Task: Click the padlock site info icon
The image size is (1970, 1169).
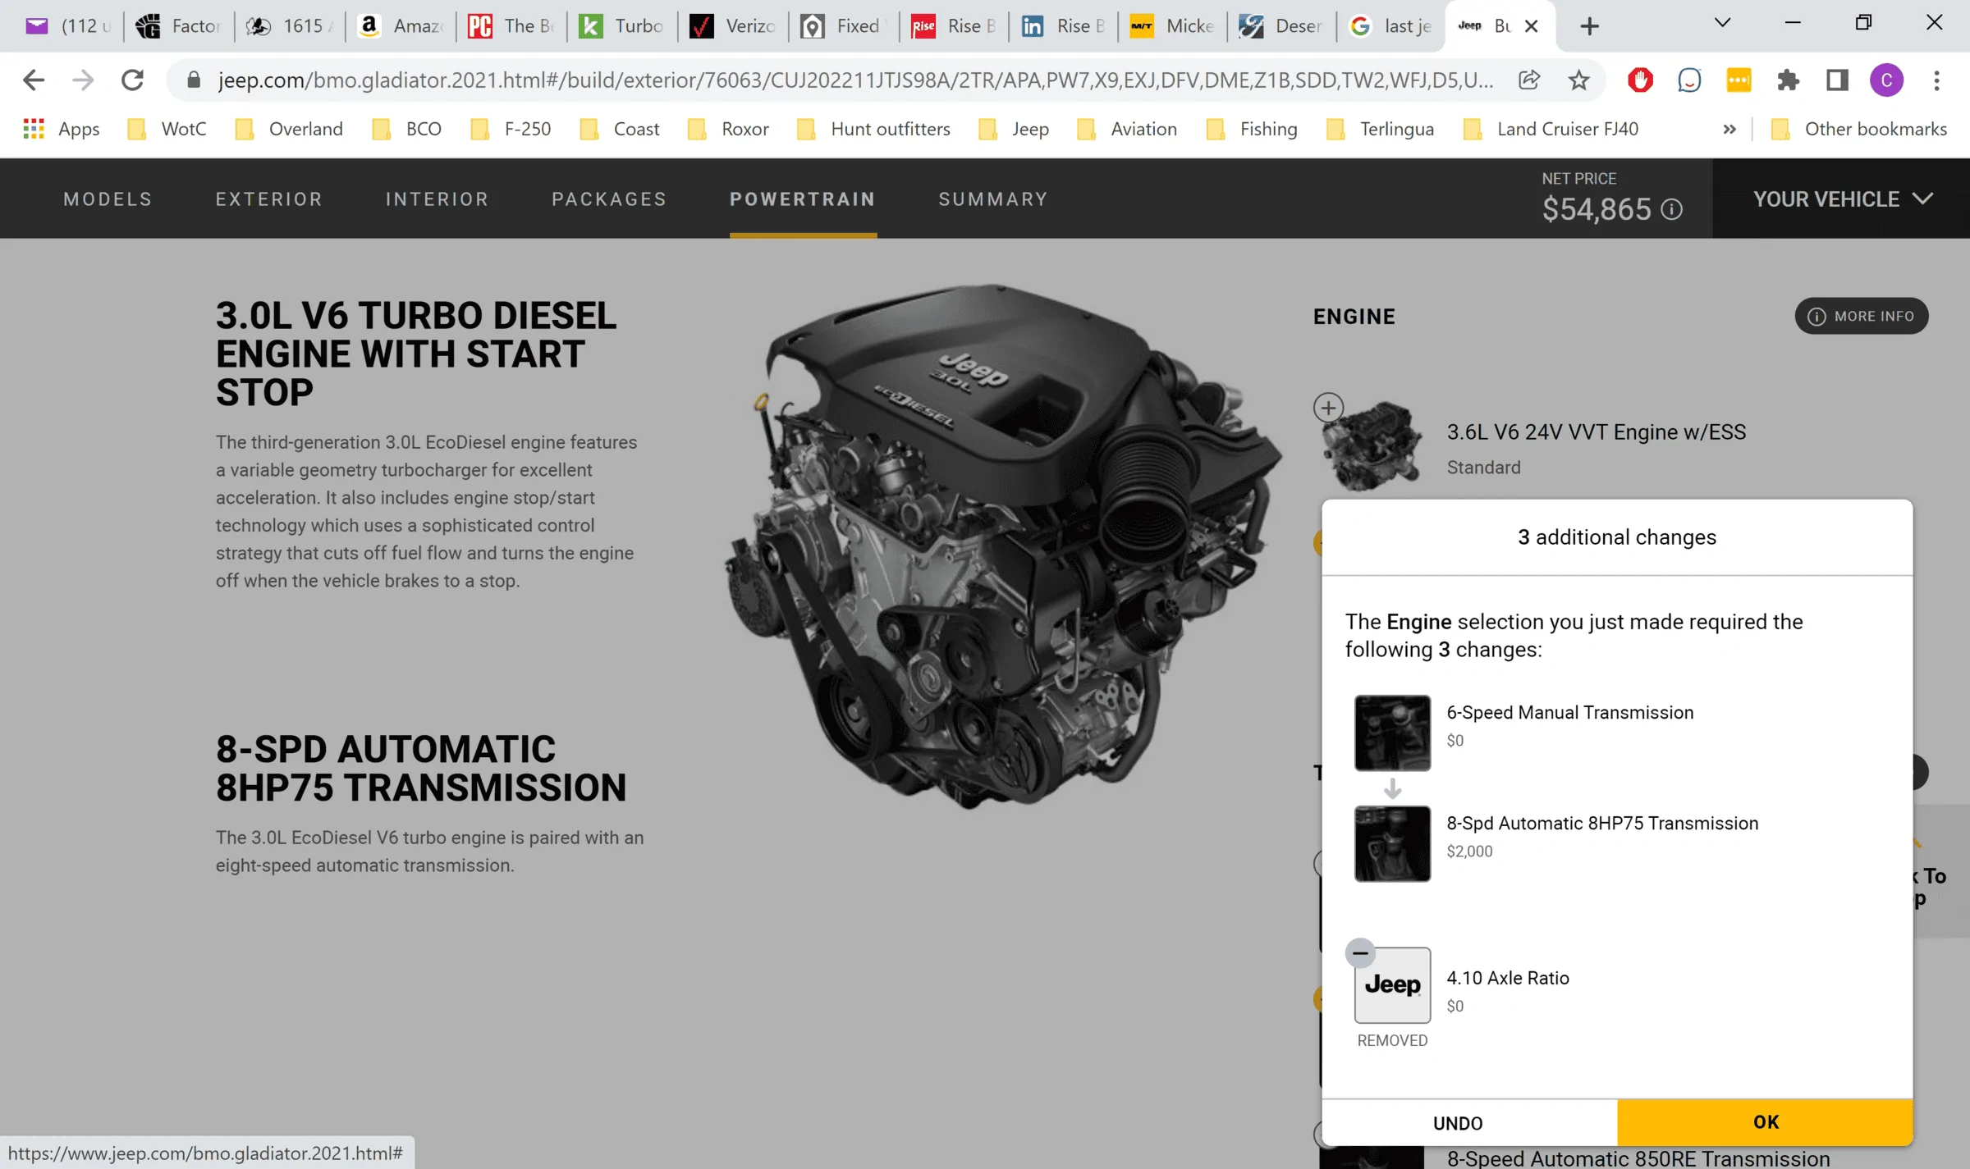Action: coord(194,80)
